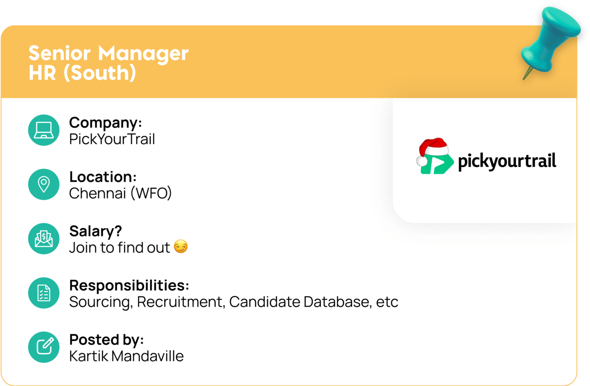Click the Location: label
The width and height of the screenshot is (590, 386).
pos(103,177)
